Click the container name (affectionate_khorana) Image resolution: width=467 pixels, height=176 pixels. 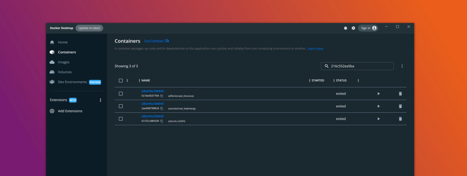181,96
